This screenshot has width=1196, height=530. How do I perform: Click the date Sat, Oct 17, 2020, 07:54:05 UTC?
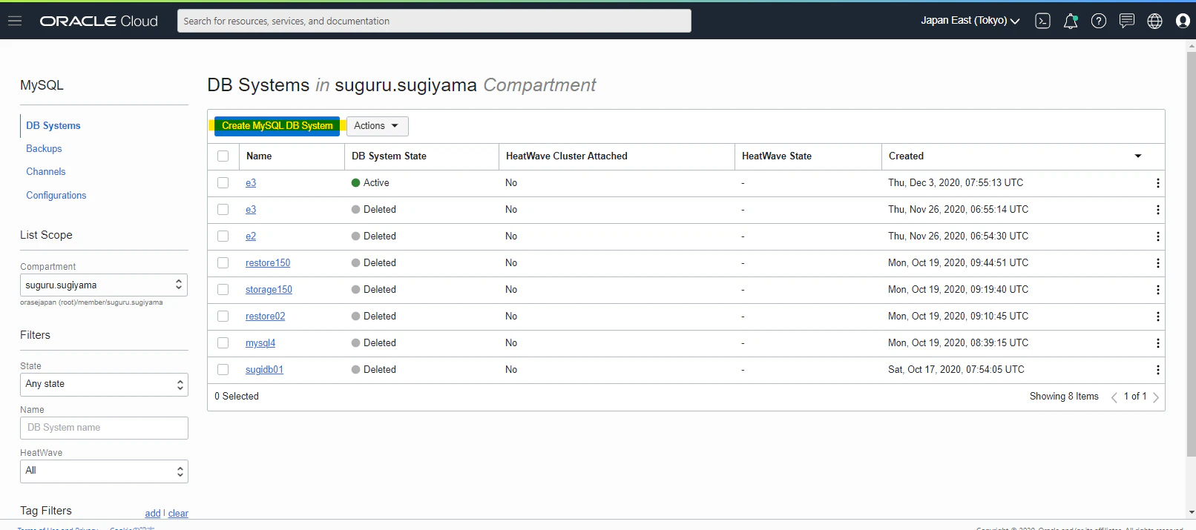pyautogui.click(x=956, y=370)
